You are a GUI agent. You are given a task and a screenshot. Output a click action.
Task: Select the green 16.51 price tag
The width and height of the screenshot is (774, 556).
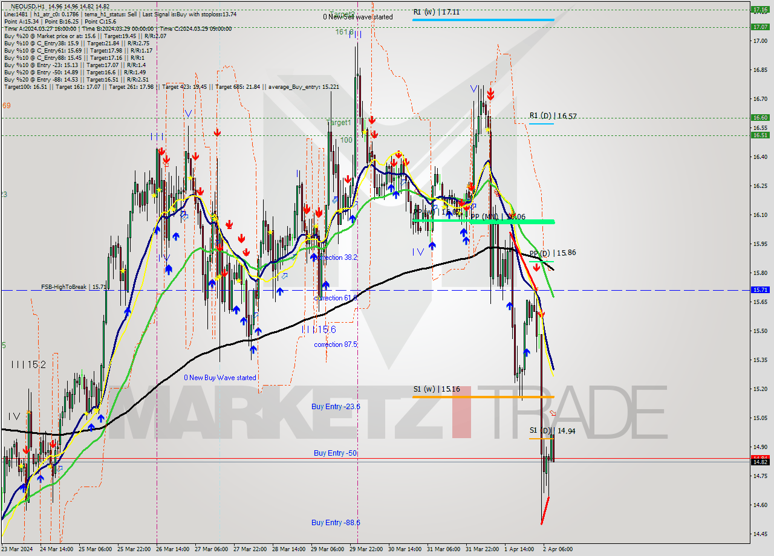coord(759,135)
